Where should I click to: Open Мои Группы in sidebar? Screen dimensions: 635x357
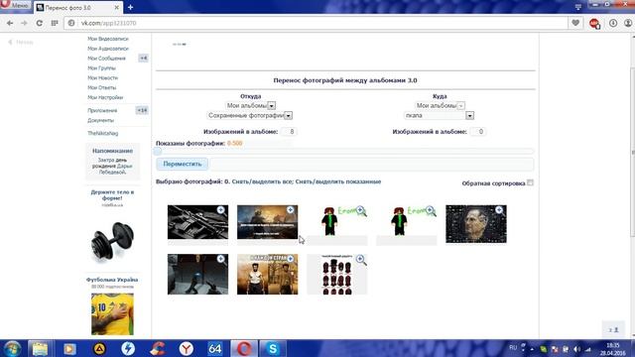coord(101,68)
